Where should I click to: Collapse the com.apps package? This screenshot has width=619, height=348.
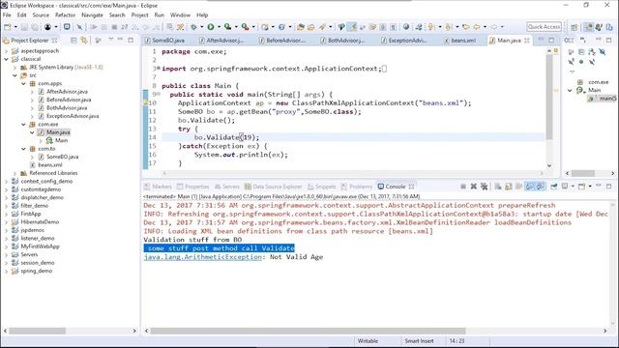[x=23, y=83]
